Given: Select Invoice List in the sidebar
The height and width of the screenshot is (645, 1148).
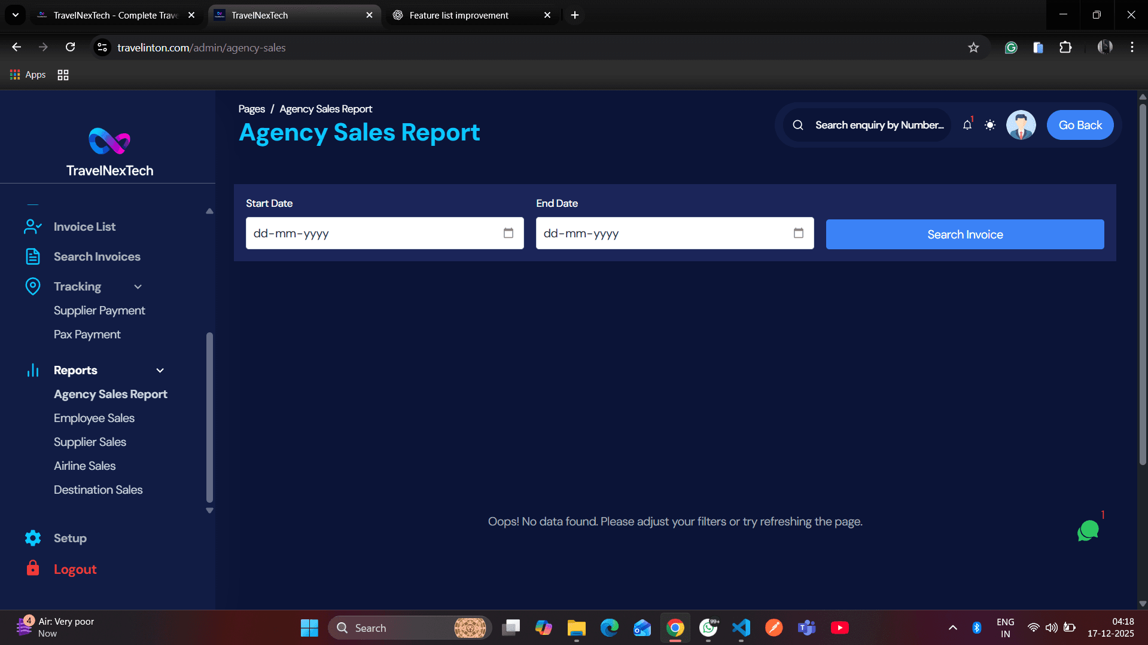Looking at the screenshot, I should (84, 227).
